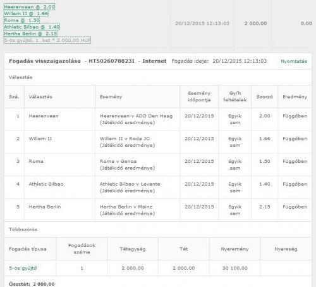Click the 'Gy/h feltételek' column header
The image size is (316, 287).
[235, 96]
